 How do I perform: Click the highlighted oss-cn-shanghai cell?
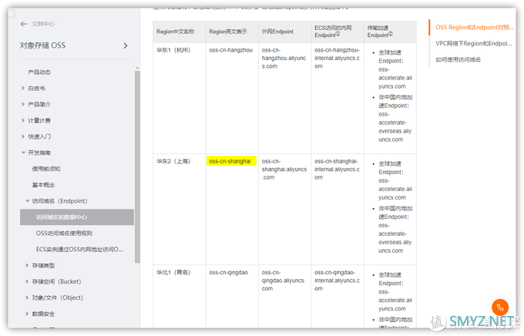tap(231, 161)
